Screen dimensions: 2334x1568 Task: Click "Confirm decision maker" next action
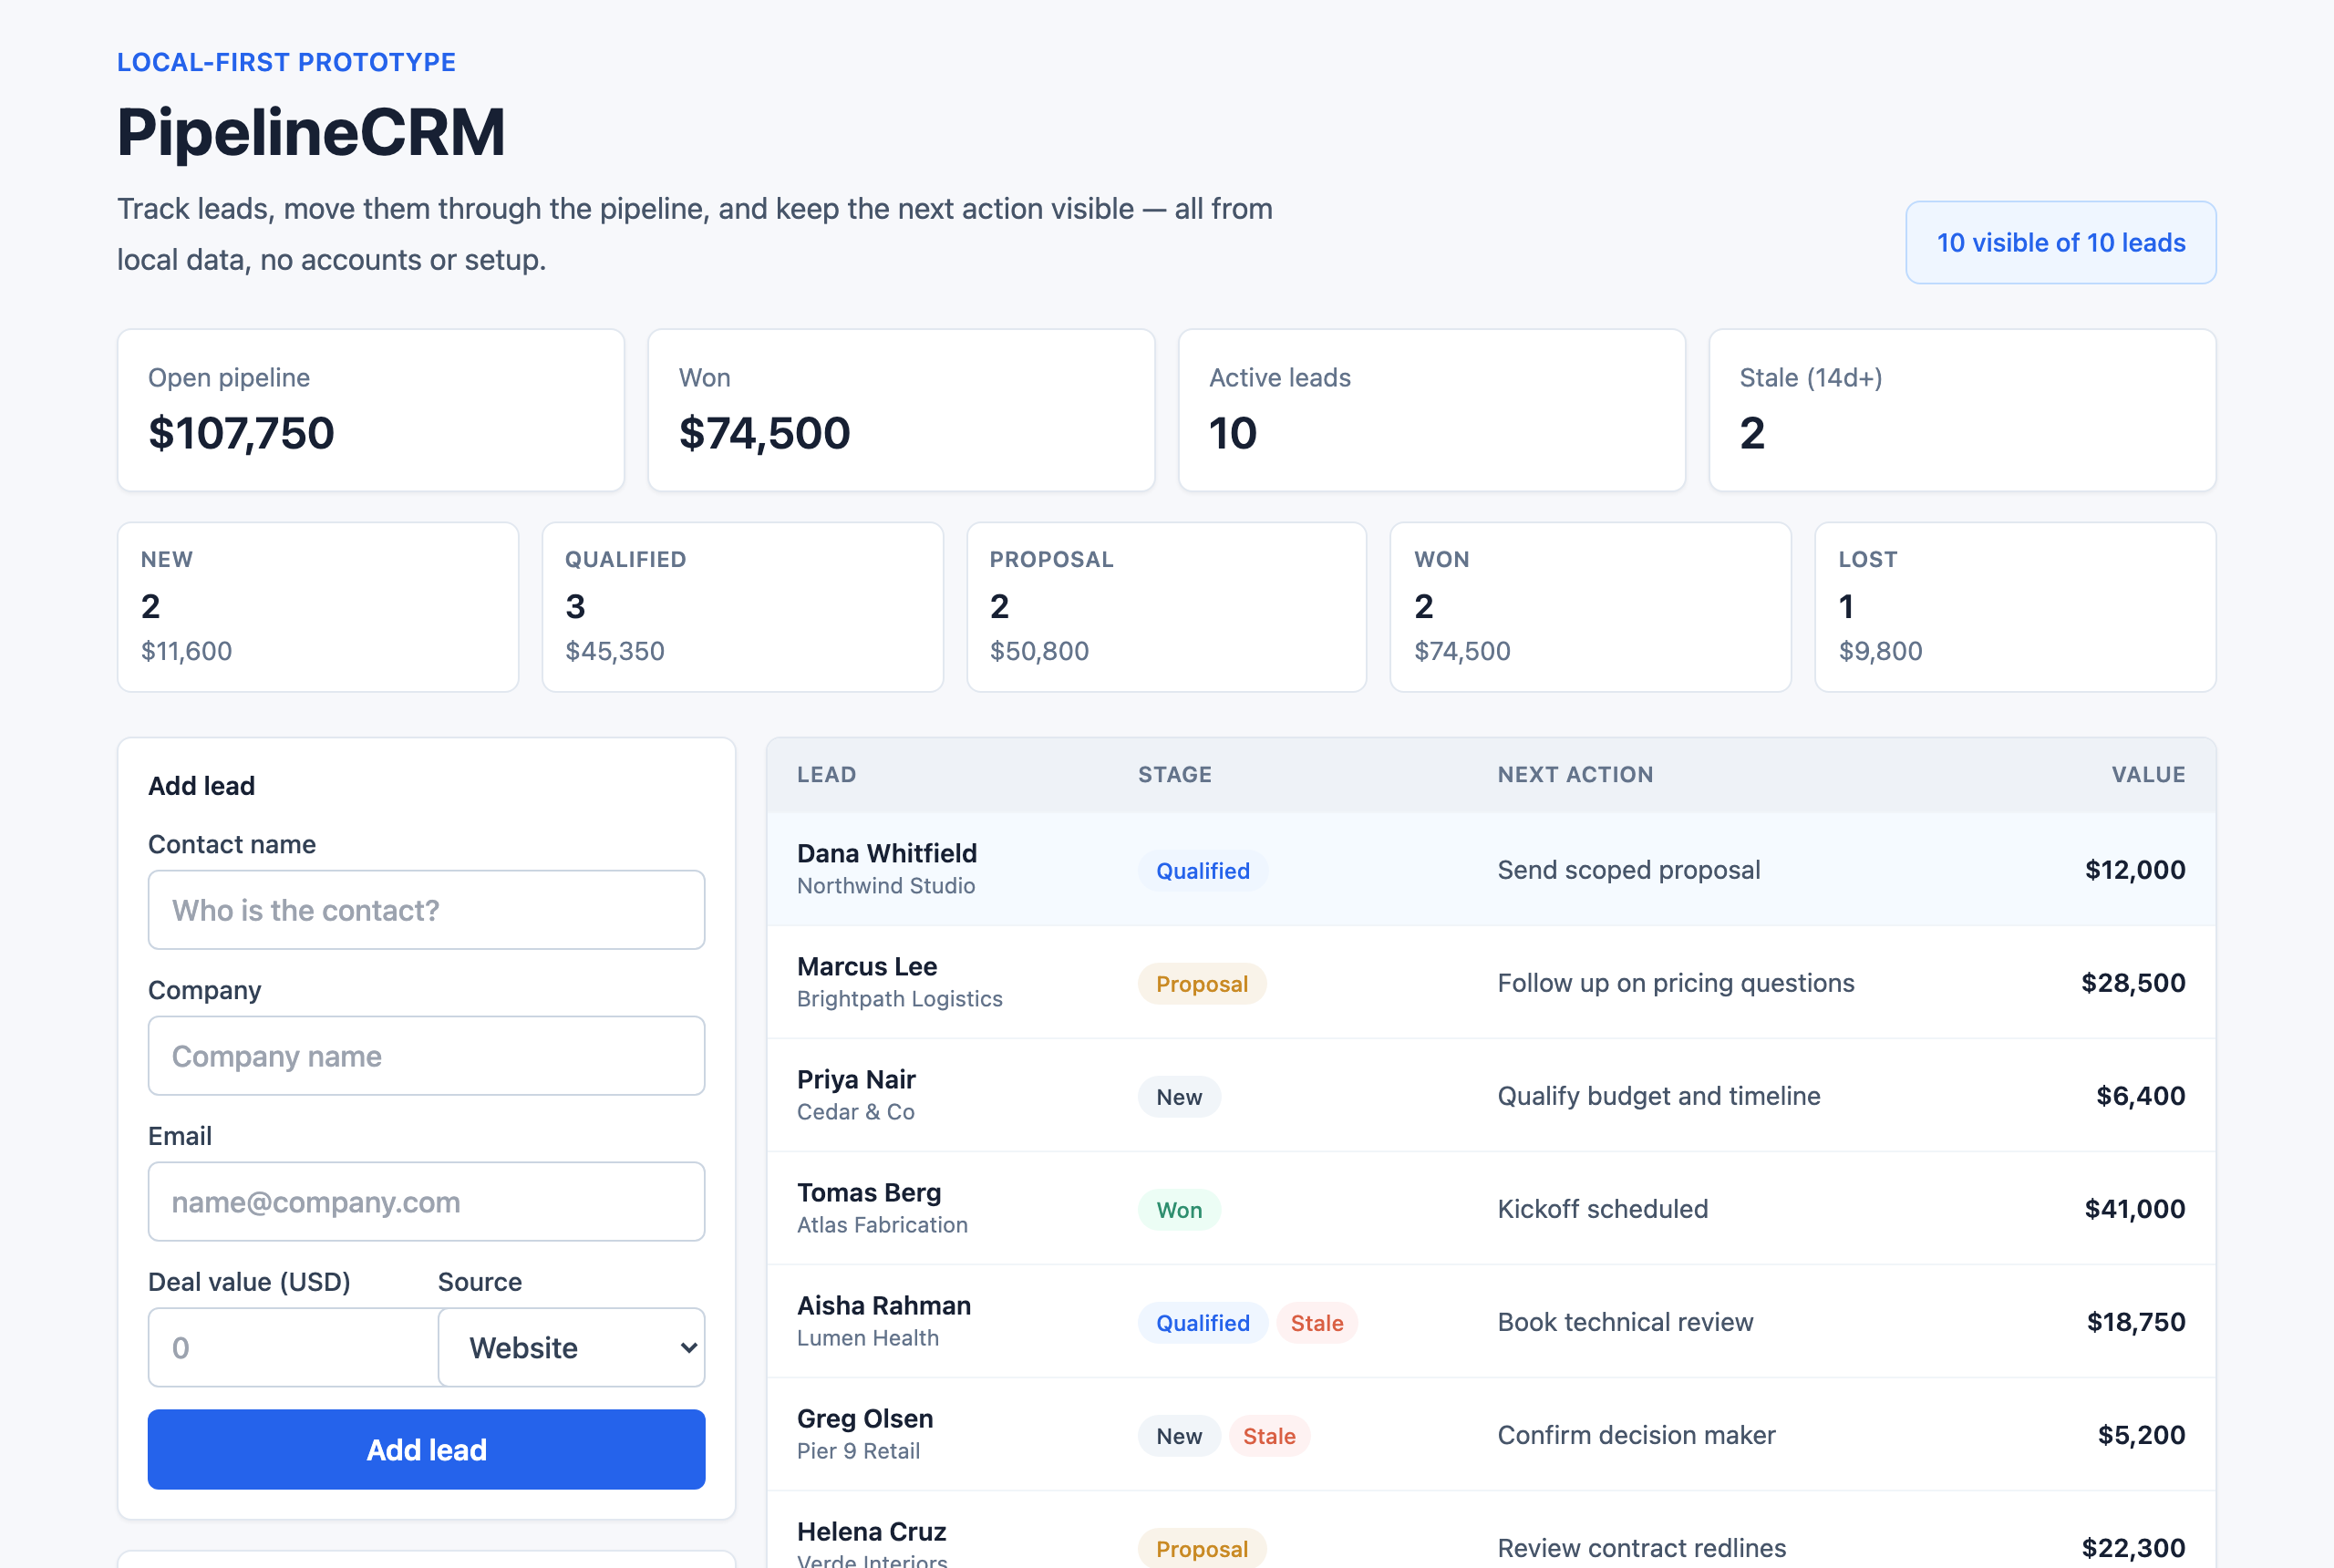(1637, 1435)
